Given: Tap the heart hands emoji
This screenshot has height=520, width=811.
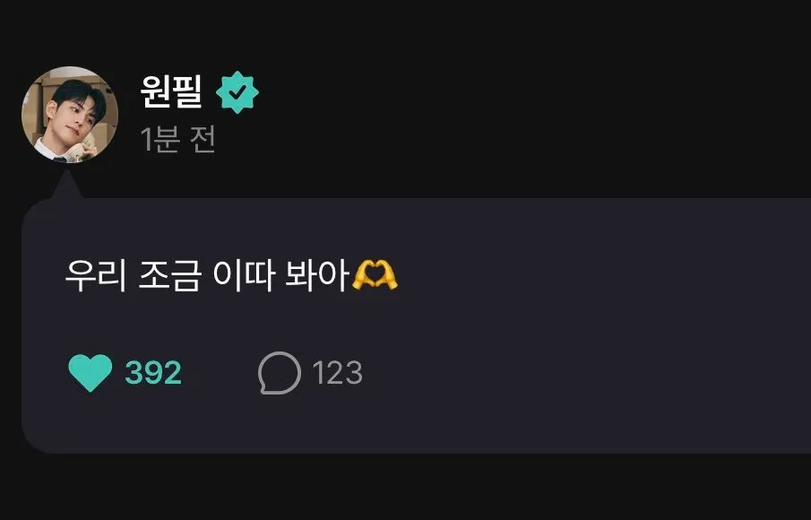Looking at the screenshot, I should (x=375, y=276).
